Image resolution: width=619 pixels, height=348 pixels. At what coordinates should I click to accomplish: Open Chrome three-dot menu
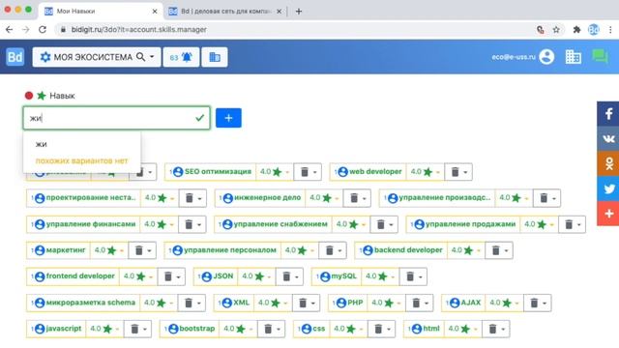610,30
